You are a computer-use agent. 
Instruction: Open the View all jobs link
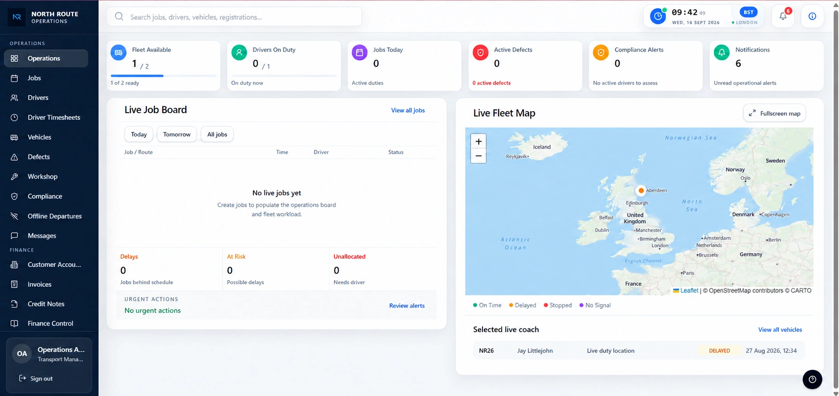pyautogui.click(x=408, y=110)
